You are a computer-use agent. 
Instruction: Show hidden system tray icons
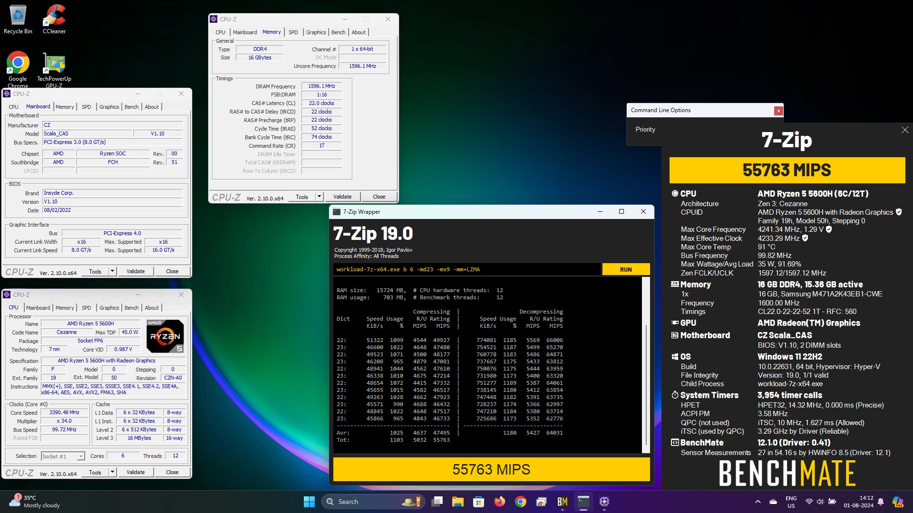[758, 502]
